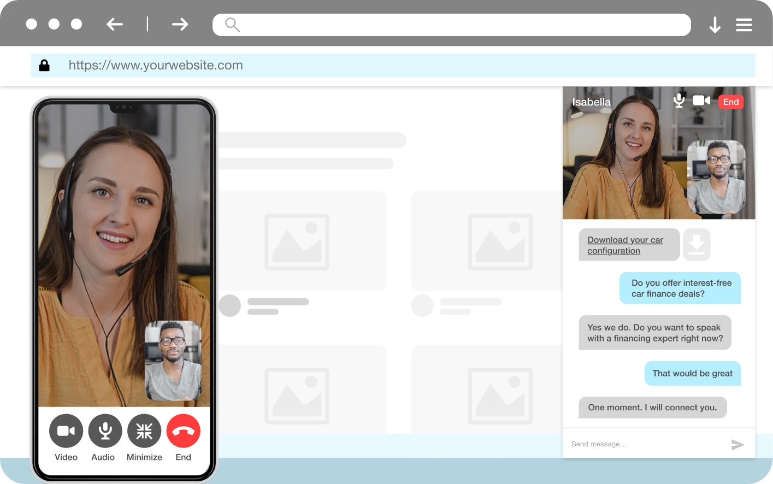Tap self-view thumbnail on the phone
The height and width of the screenshot is (484, 773).
click(x=173, y=361)
